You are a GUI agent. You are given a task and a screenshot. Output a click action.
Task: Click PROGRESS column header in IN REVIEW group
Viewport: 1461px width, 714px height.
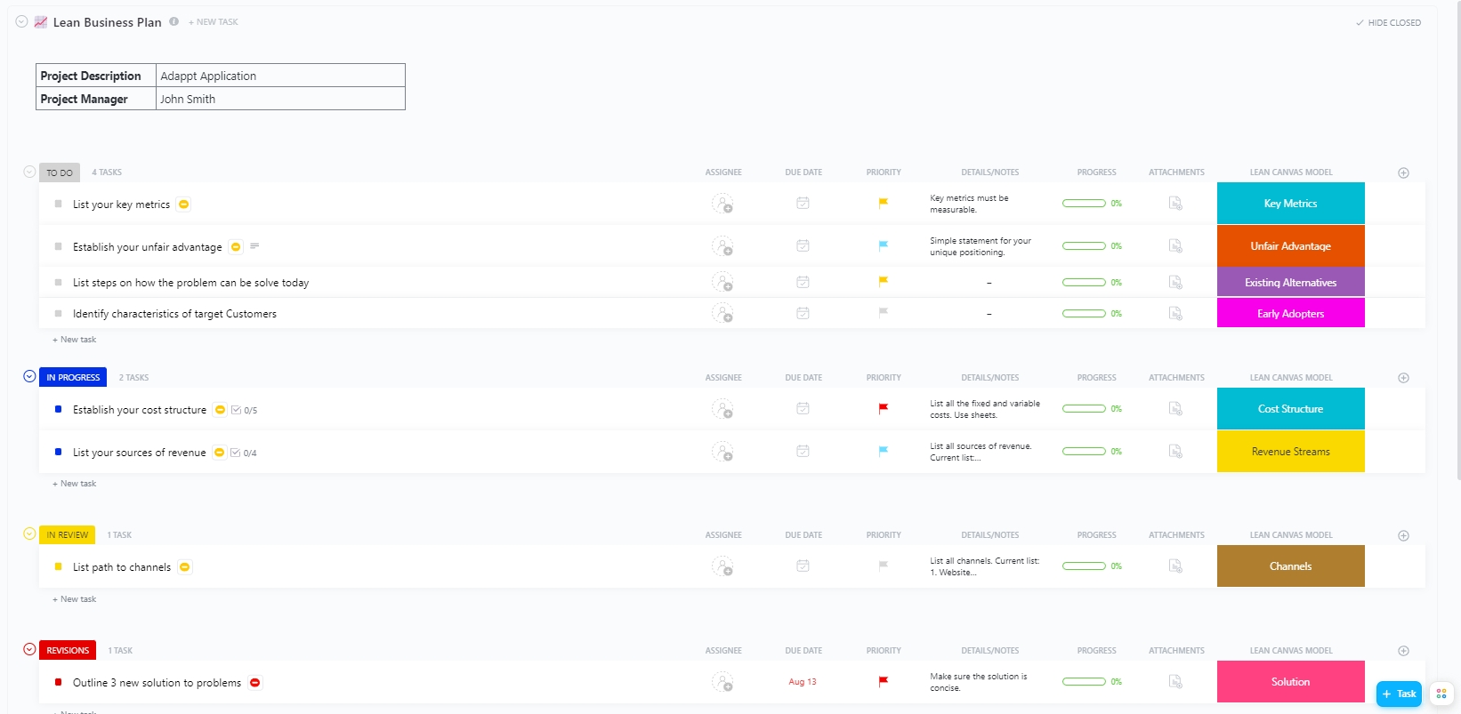pos(1096,535)
